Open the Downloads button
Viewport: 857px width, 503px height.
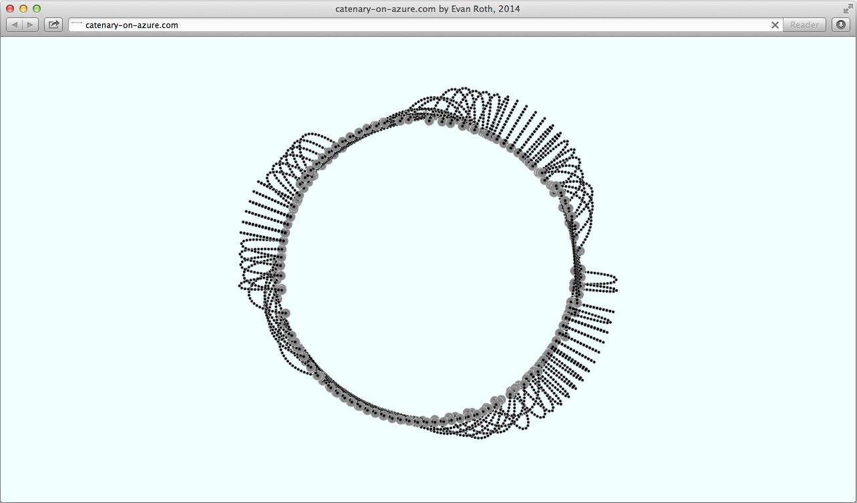point(841,25)
